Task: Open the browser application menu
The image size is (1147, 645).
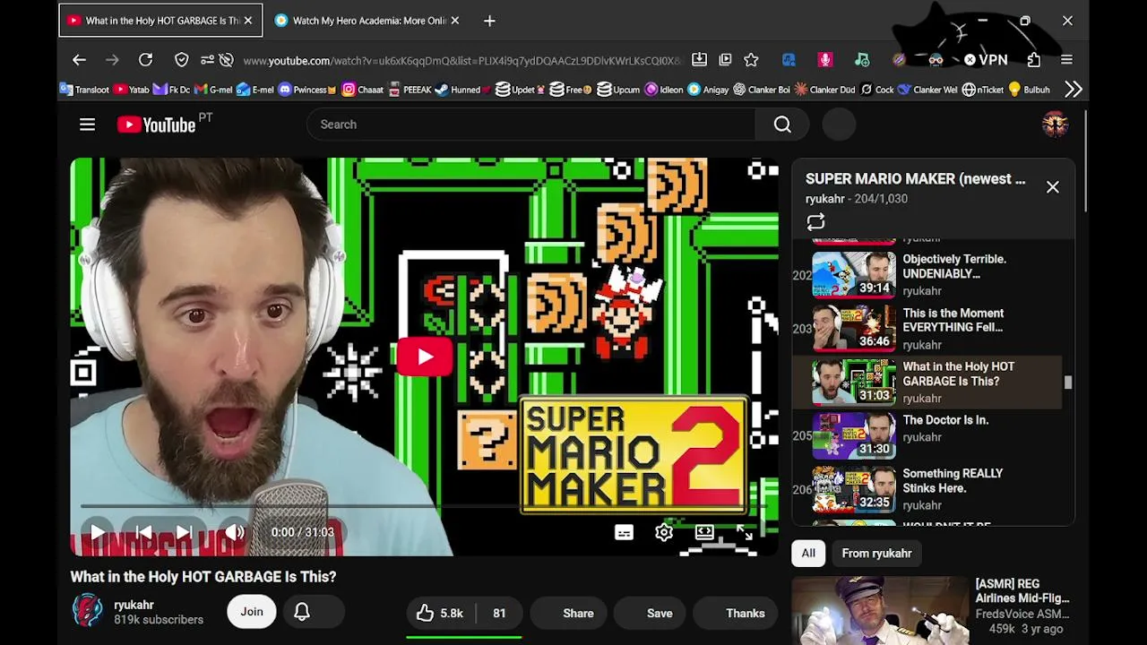Action: (x=1066, y=60)
